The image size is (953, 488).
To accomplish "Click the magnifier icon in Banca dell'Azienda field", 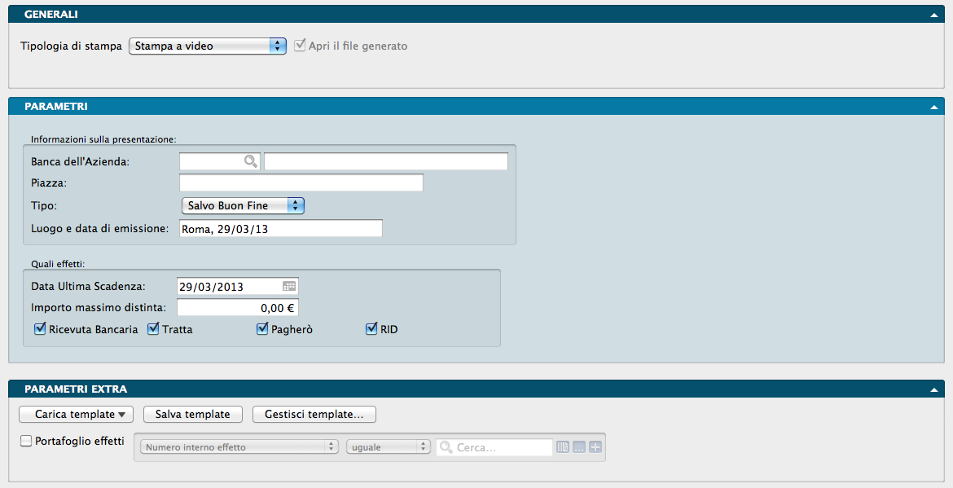I will (251, 161).
